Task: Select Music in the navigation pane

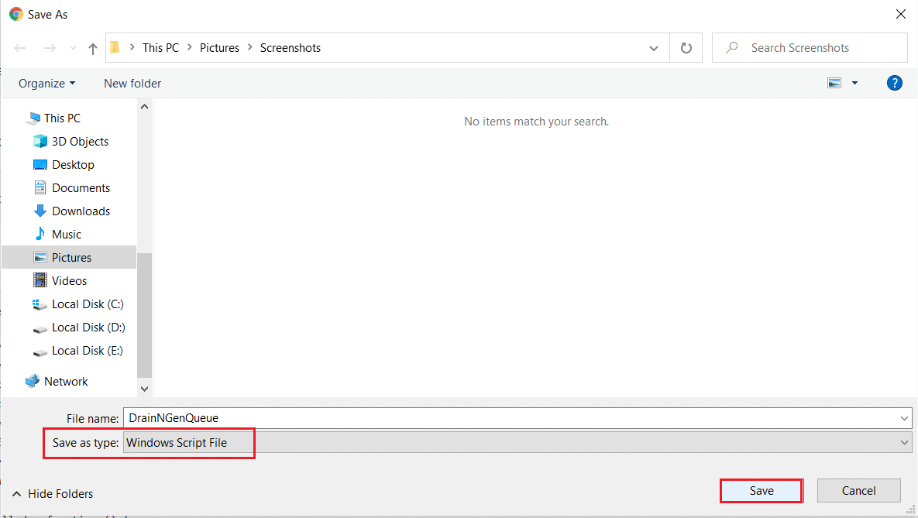Action: coord(67,235)
